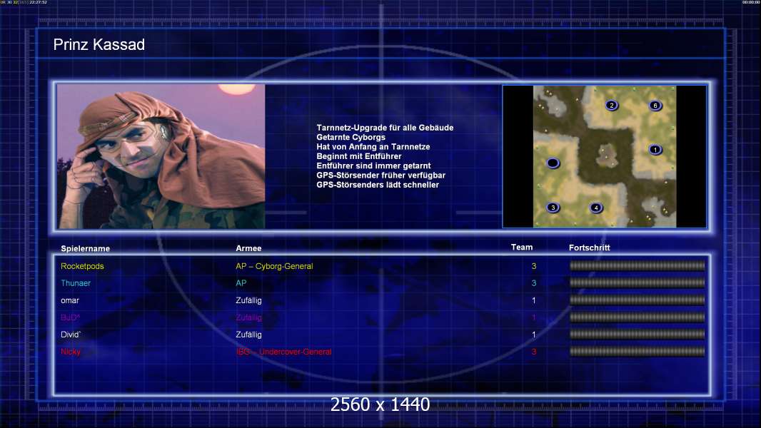
Task: Click the Prinz Kassad general portrait
Action: (x=161, y=156)
